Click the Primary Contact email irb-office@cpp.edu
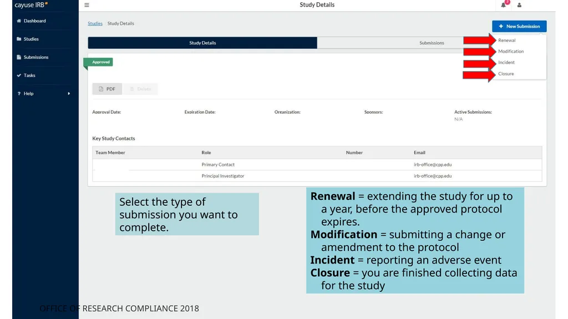Viewport: 568px width, 319px height. (433, 165)
